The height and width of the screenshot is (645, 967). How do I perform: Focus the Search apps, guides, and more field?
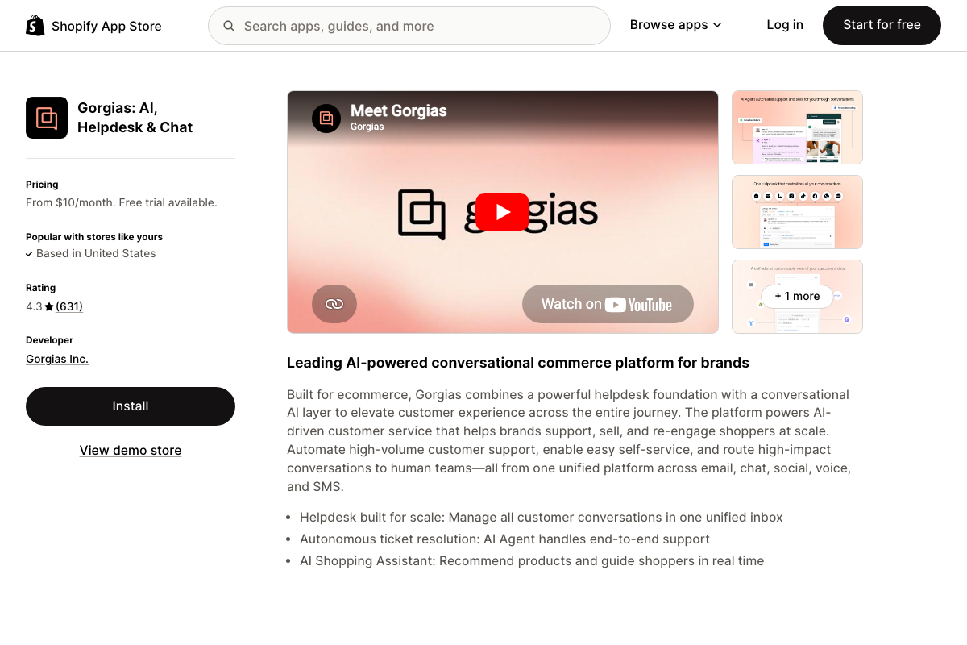tap(409, 26)
